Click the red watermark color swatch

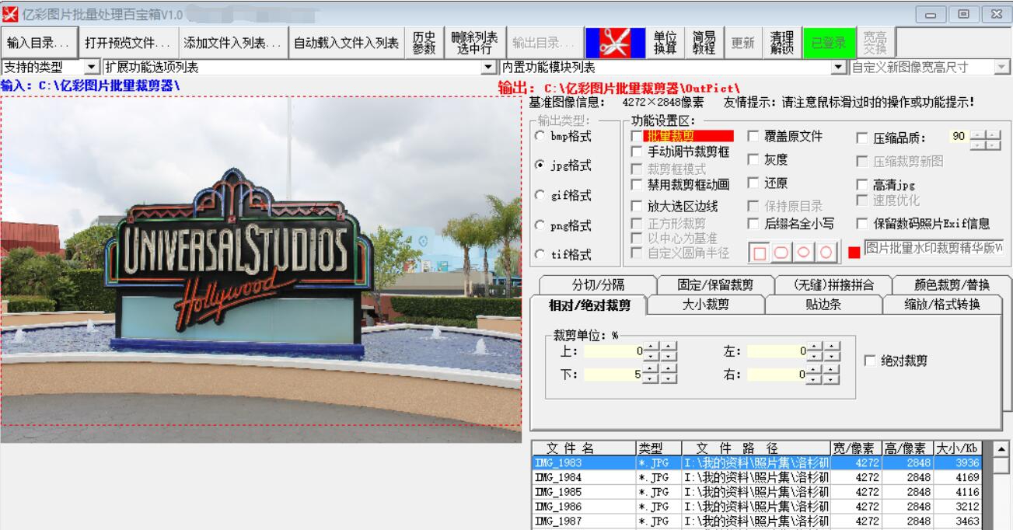coord(854,253)
